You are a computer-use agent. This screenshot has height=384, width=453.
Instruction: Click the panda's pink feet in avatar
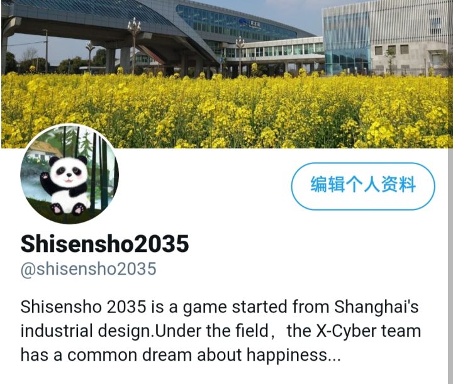68,208
